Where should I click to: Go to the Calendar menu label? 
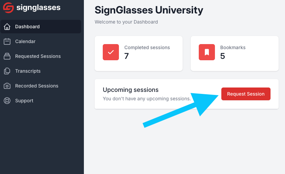click(x=25, y=41)
